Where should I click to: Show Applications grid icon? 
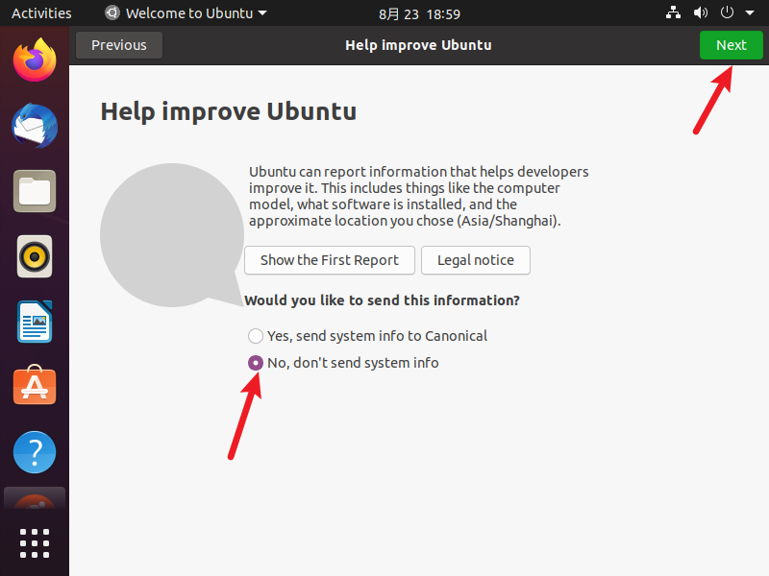pyautogui.click(x=35, y=542)
